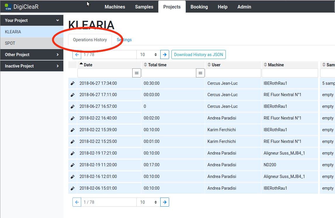Go to previous page using top arrow
The width and height of the screenshot is (335, 218).
pos(77,55)
